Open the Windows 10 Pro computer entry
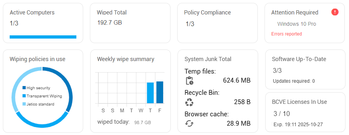The height and width of the screenshot is (135, 349). point(297,24)
